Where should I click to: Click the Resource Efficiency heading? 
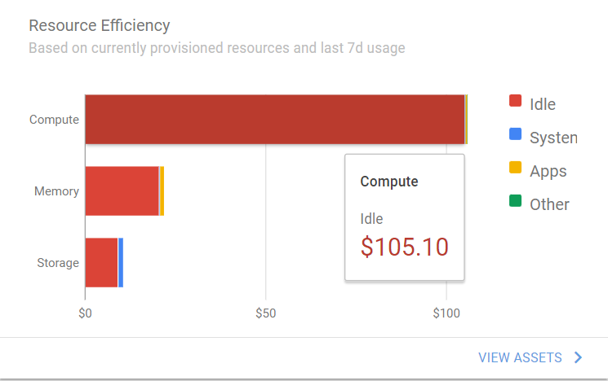tap(99, 25)
